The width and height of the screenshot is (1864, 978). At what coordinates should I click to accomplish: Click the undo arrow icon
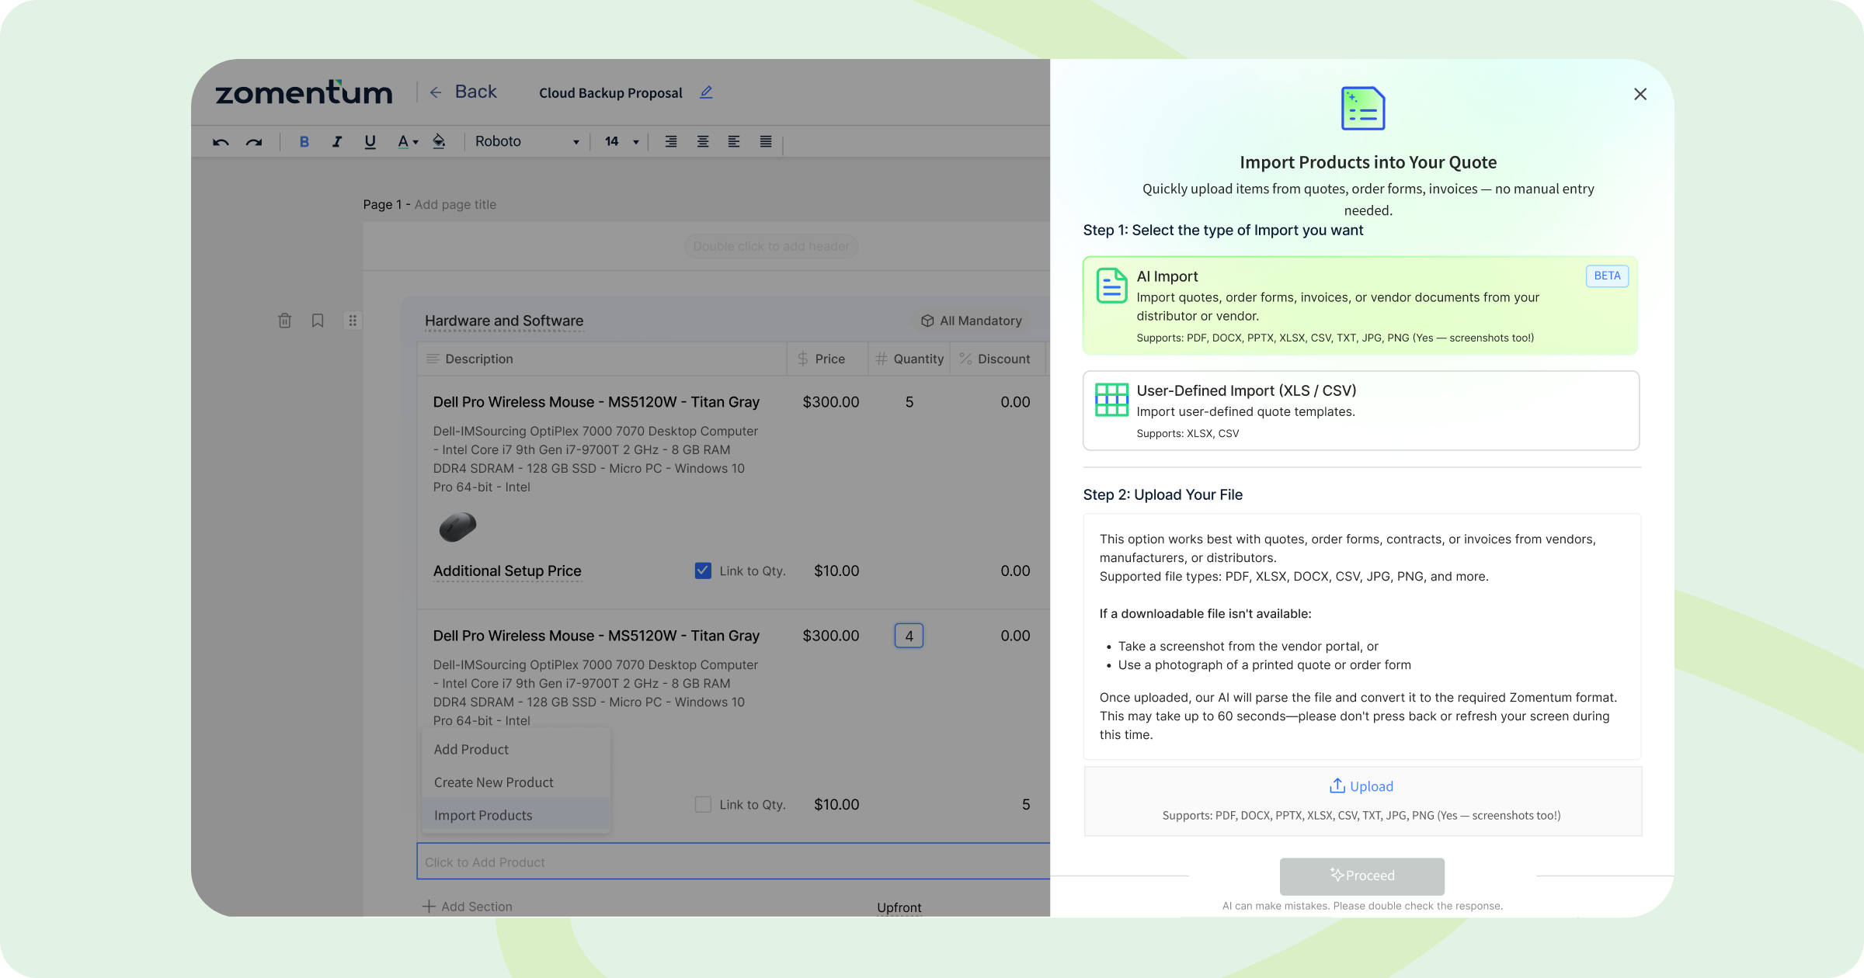pyautogui.click(x=221, y=142)
